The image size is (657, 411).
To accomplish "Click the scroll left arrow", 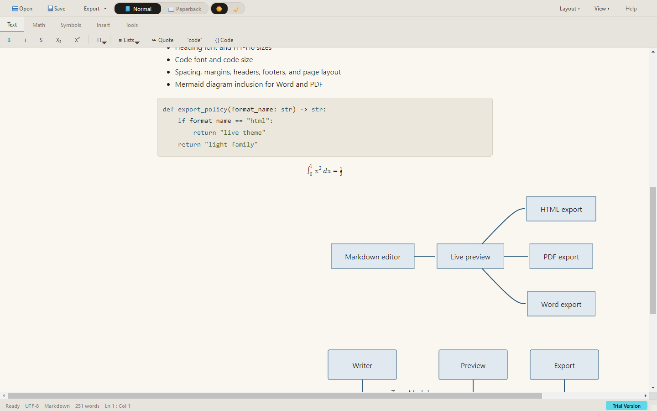I will click(x=4, y=395).
